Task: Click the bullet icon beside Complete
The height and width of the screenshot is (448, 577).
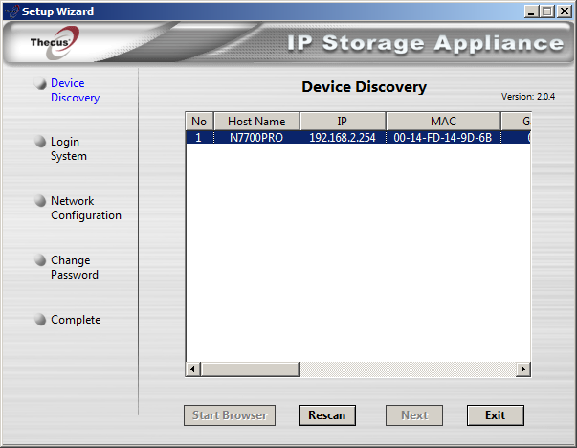Action: [x=40, y=319]
